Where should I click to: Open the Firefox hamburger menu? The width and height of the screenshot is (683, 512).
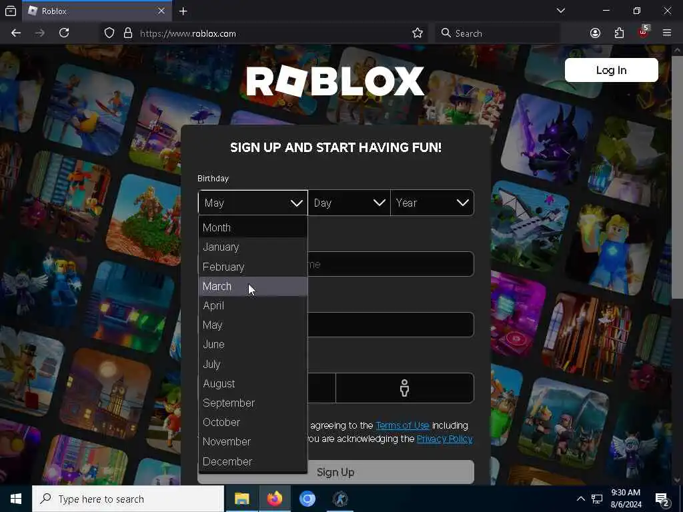click(x=667, y=33)
